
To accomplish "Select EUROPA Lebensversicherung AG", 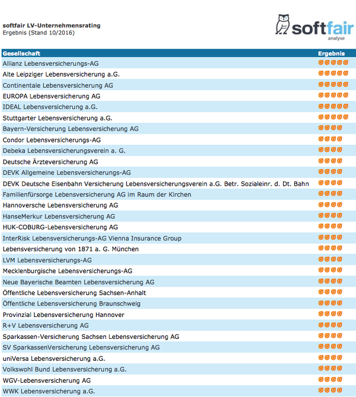I will (52, 96).
